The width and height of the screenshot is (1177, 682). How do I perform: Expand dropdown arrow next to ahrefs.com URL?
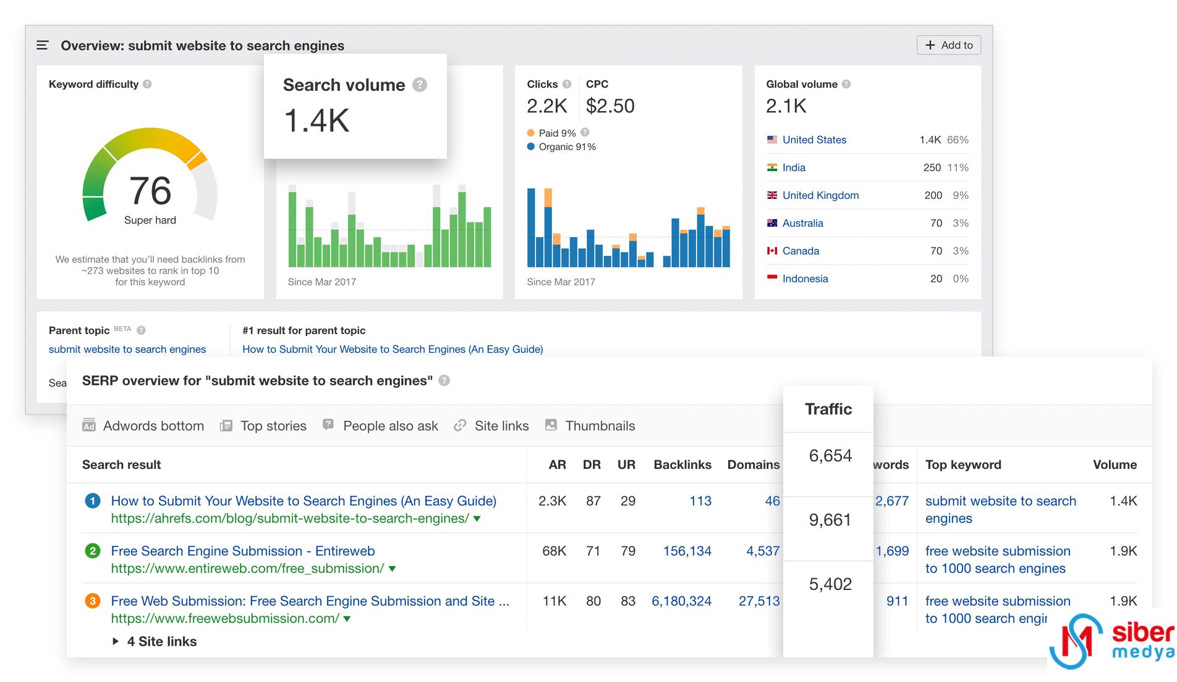point(477,519)
